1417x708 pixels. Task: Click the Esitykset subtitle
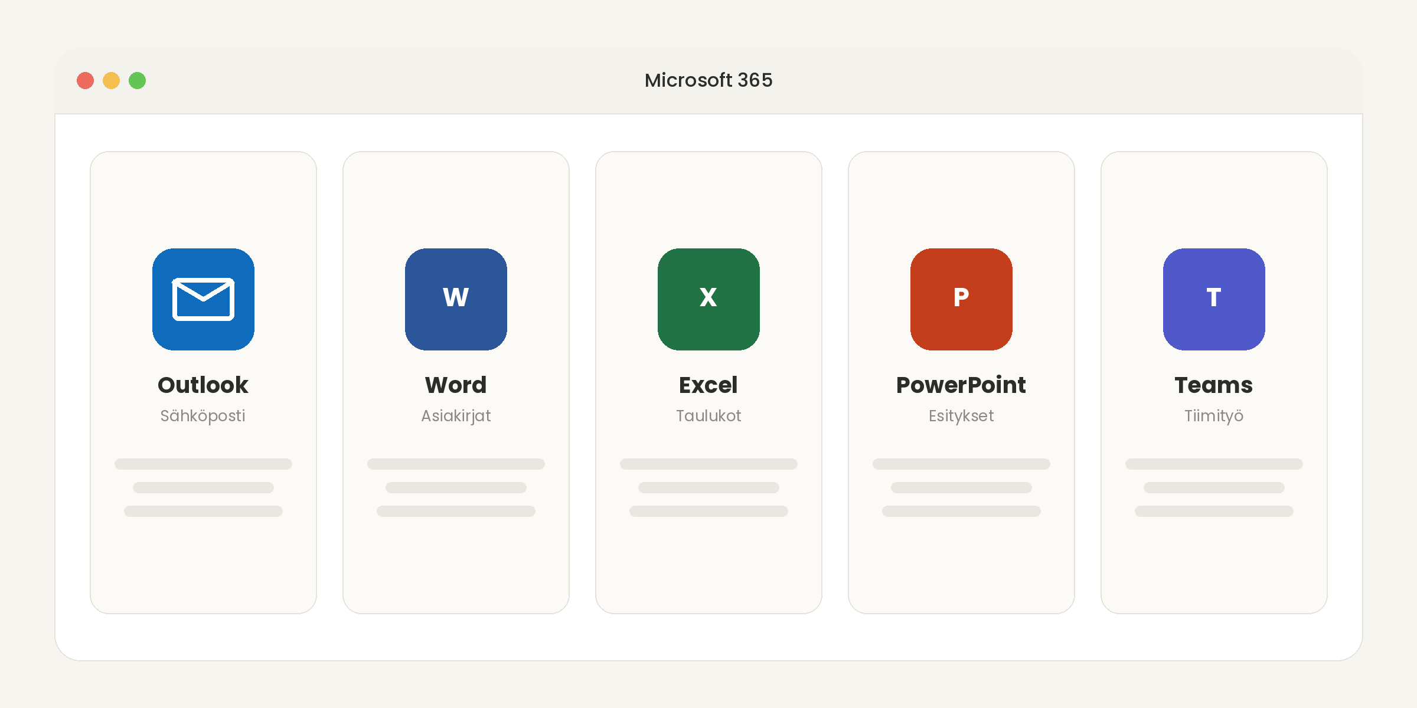coord(961,416)
